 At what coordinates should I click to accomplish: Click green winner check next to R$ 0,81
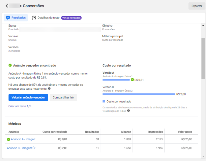(132, 80)
